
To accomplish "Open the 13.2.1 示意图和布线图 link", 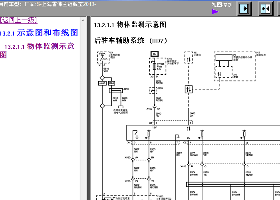I will (39, 33).
